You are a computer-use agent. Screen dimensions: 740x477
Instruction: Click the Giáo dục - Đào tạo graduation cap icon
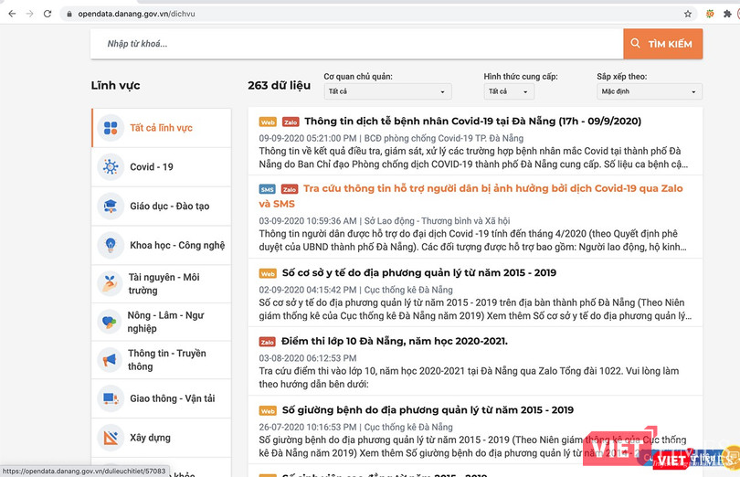(111, 206)
